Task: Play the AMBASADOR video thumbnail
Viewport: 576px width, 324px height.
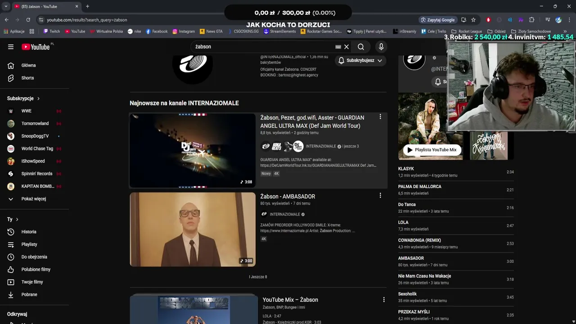Action: pos(193,229)
